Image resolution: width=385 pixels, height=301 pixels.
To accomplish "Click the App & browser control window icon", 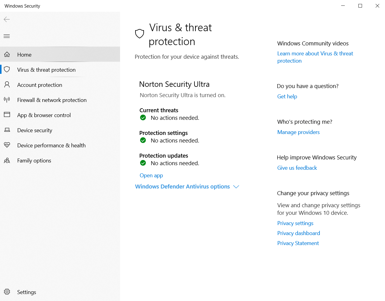I will coord(7,115).
